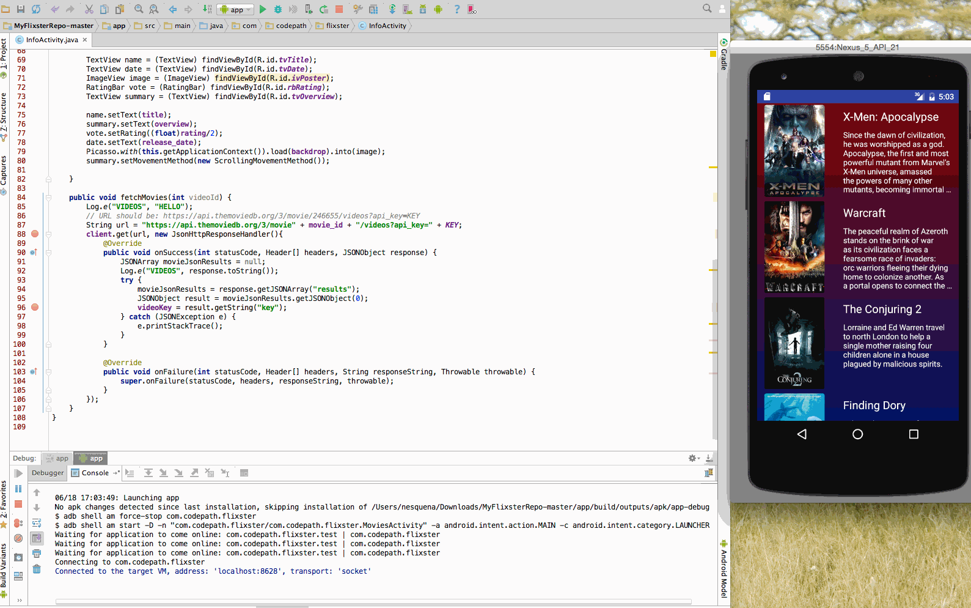Open debug panel gear settings menu
The height and width of the screenshot is (608, 971).
[694, 458]
